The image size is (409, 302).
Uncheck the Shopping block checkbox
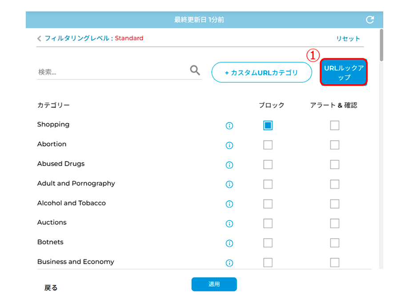(x=268, y=125)
